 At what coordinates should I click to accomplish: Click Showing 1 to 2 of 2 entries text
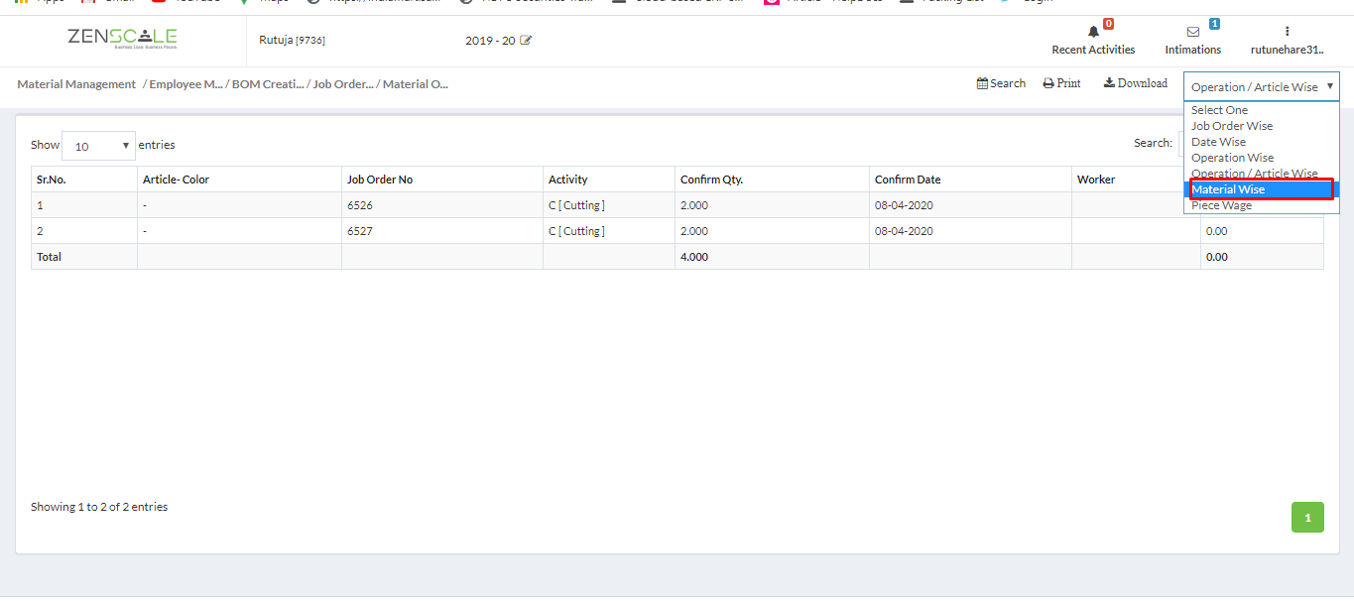(99, 507)
